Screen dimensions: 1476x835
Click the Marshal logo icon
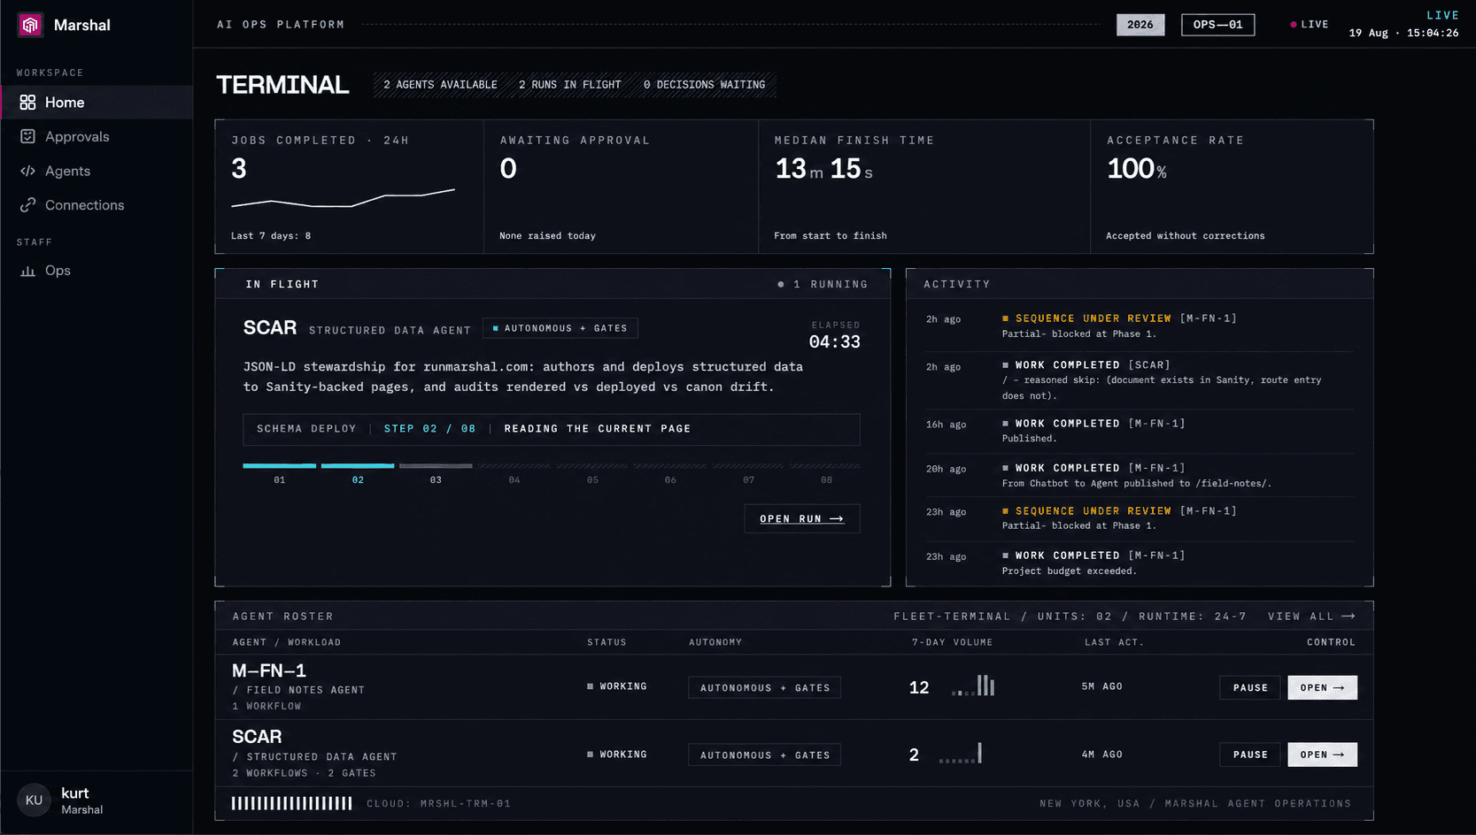30,25
